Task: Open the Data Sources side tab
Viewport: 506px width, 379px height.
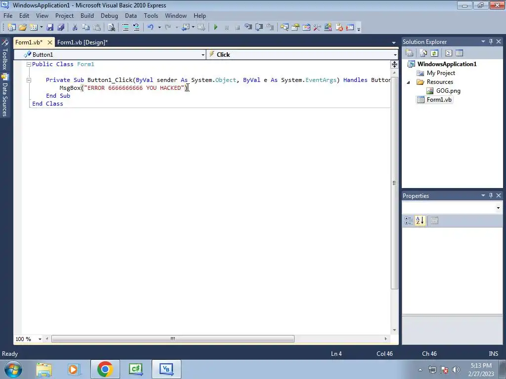Action: click(4, 95)
